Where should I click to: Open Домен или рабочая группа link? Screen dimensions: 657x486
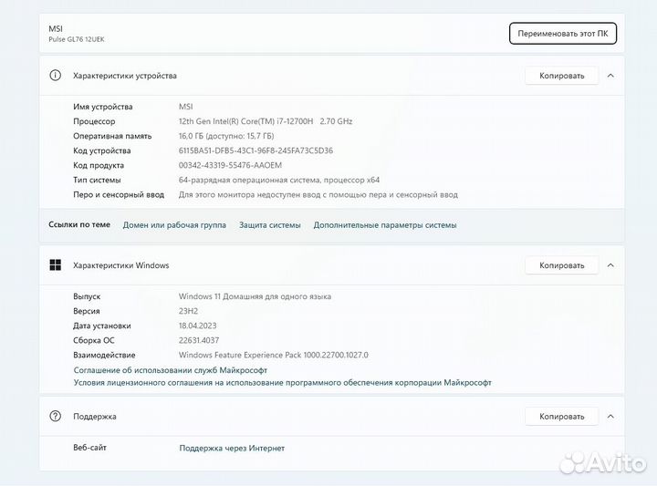[174, 225]
